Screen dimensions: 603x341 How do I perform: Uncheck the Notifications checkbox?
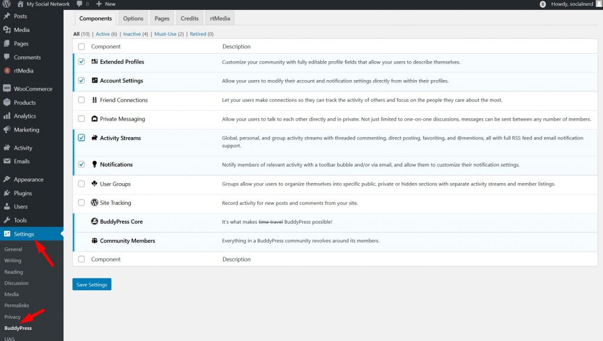tap(81, 164)
